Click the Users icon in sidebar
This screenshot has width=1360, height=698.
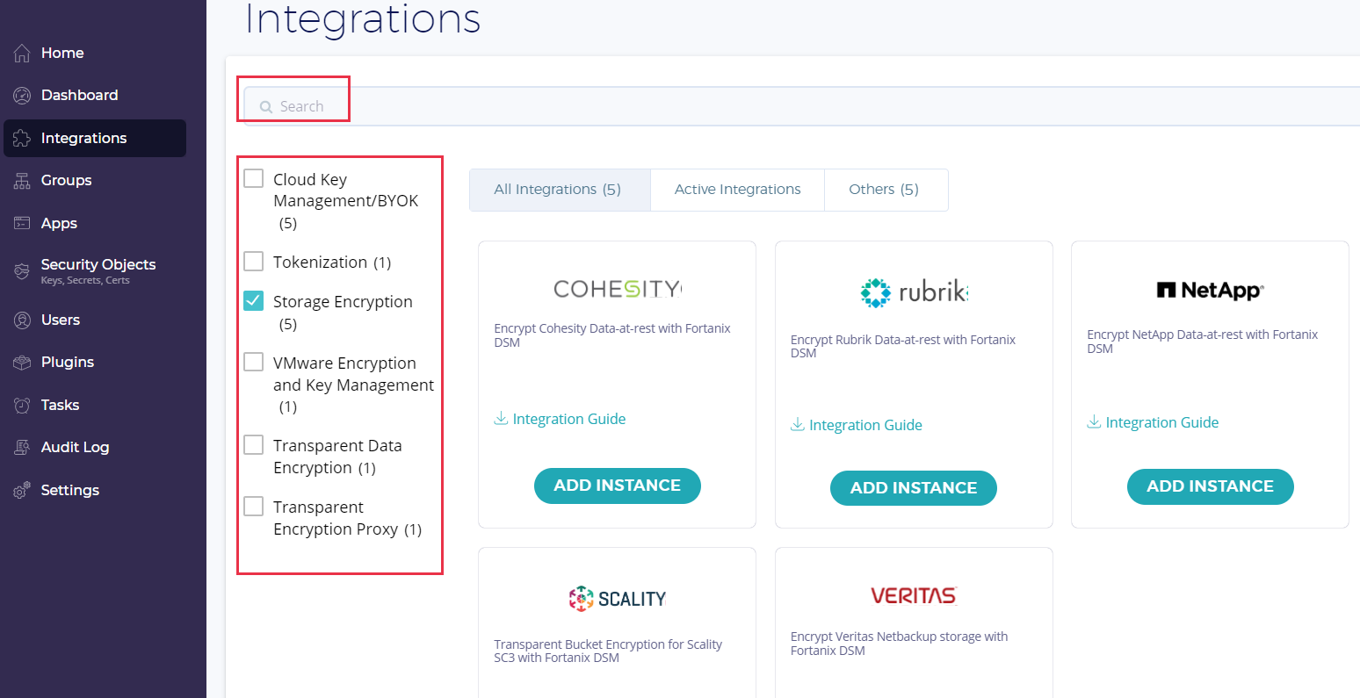click(x=22, y=320)
